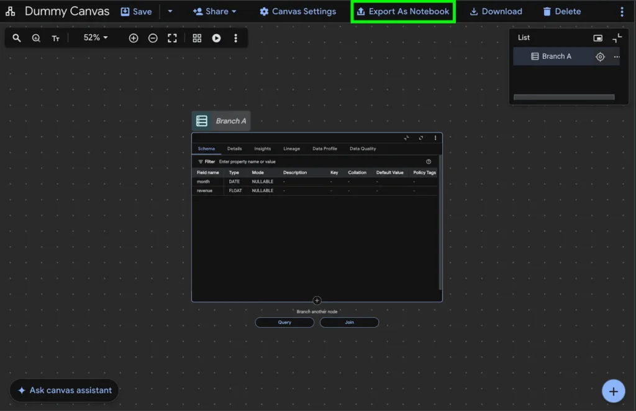636x411 pixels.
Task: Click the fit-to-screen icon in toolbar
Action: pyautogui.click(x=172, y=38)
